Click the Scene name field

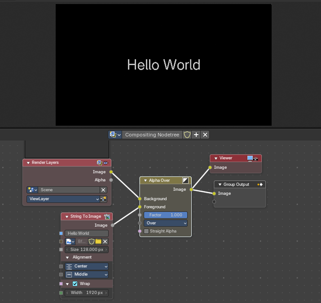[69, 190]
